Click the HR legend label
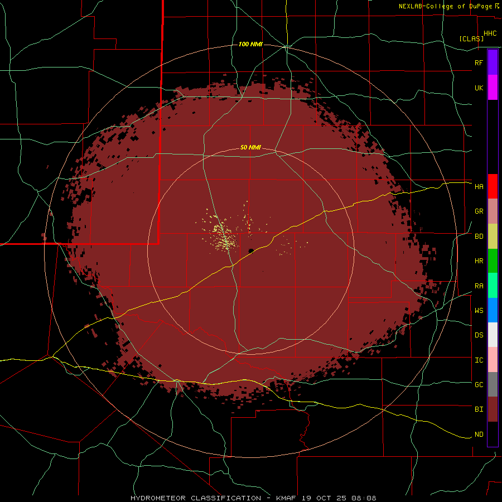Image resolution: width=502 pixels, height=502 pixels. click(x=479, y=261)
